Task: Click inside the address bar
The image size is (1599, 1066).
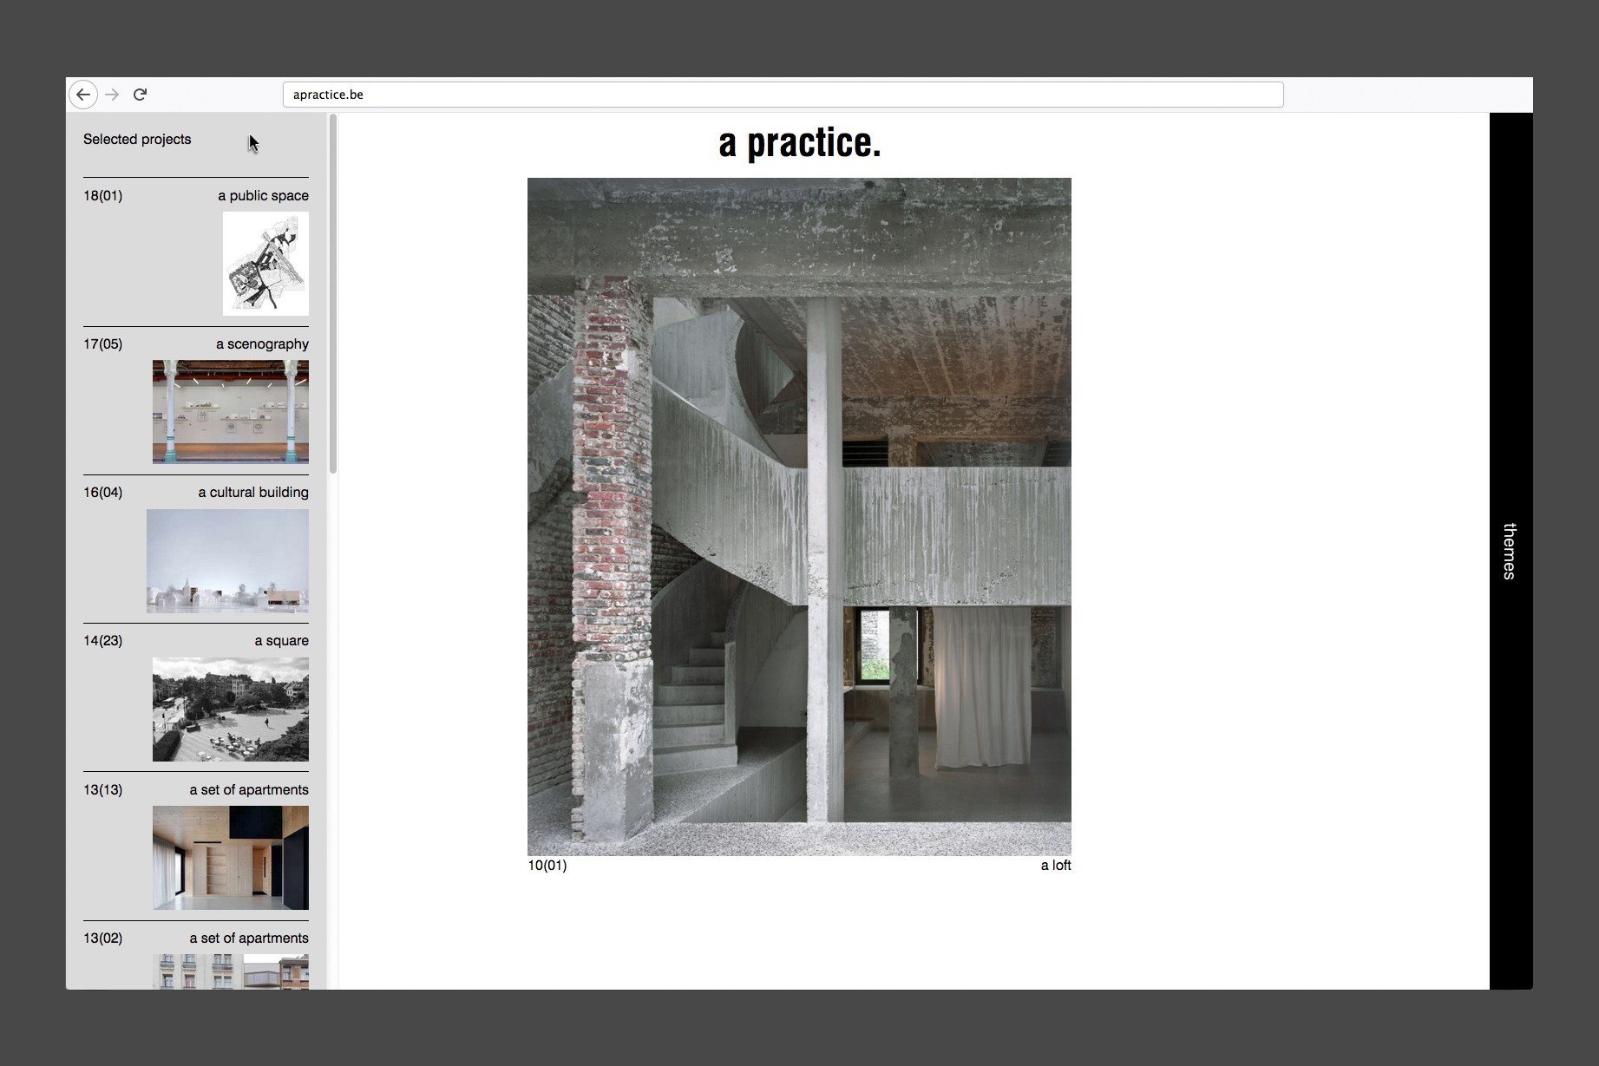Action: [781, 95]
